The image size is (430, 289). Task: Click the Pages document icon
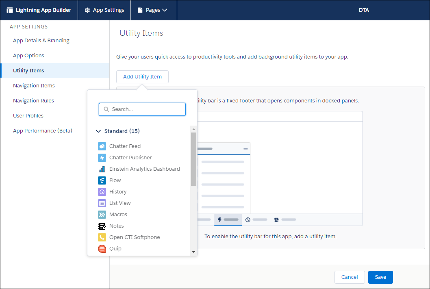point(140,10)
